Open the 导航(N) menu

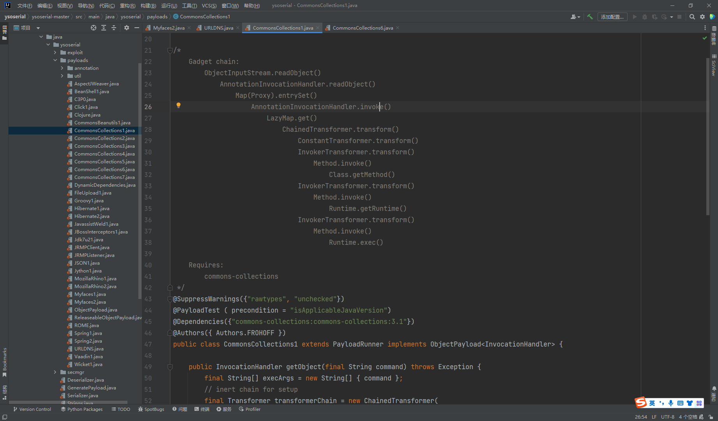[86, 5]
